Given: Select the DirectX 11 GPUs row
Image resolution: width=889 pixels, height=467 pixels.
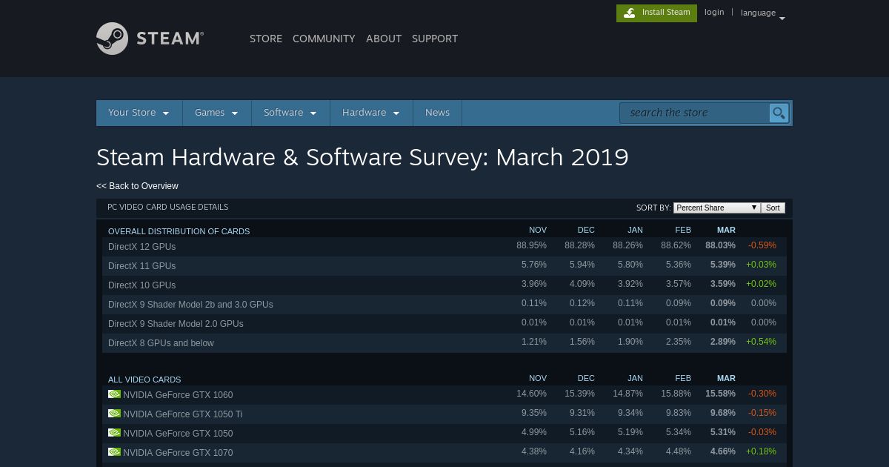Looking at the screenshot, I should tap(444, 265).
